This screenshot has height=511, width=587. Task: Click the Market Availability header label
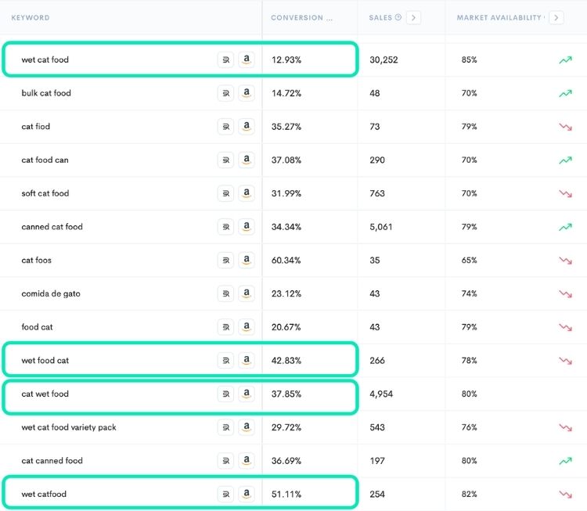click(x=499, y=17)
